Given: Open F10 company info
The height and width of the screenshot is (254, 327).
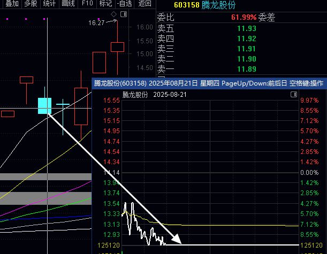Looking at the screenshot, I should coord(87,3).
